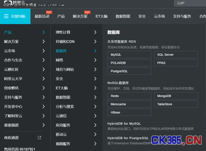206x151 pixels.
Task: Select 视频服务 category
Action: (x=63, y=144)
